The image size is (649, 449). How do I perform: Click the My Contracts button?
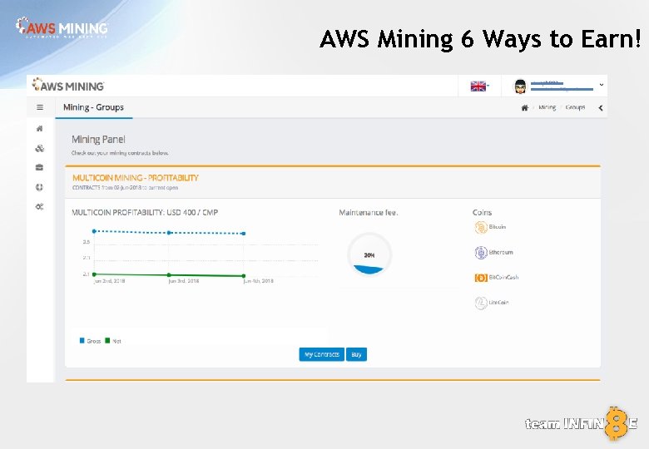click(x=322, y=354)
